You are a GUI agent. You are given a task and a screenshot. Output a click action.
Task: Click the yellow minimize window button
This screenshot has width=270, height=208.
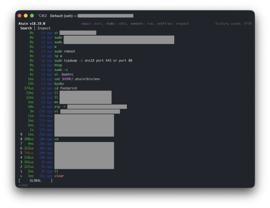click(x=26, y=16)
